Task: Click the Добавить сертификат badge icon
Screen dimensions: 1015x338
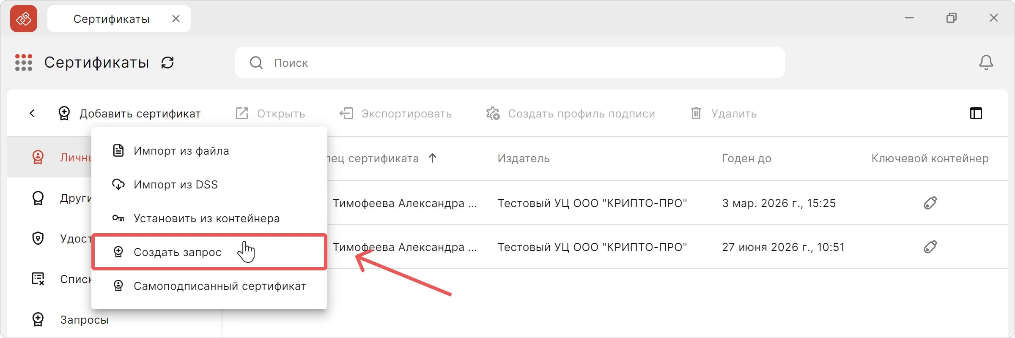Action: click(x=64, y=113)
